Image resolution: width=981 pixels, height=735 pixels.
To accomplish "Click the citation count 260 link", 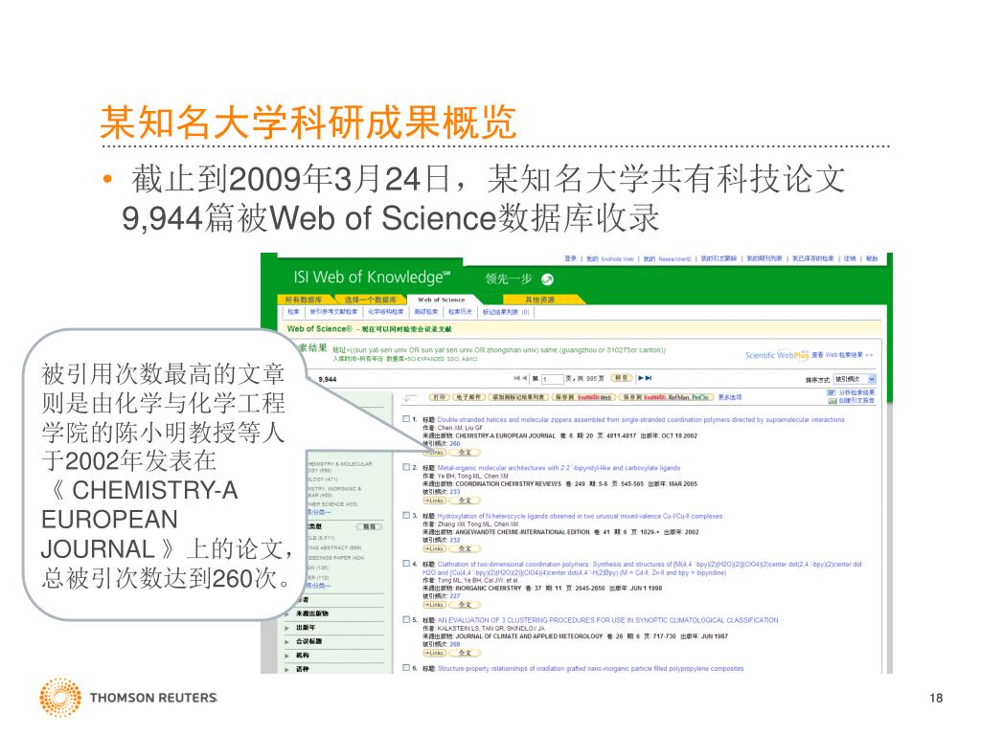I will point(455,444).
